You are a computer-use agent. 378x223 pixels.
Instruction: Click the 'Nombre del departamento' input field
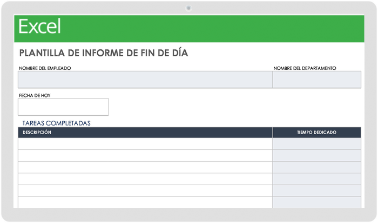[316, 80]
